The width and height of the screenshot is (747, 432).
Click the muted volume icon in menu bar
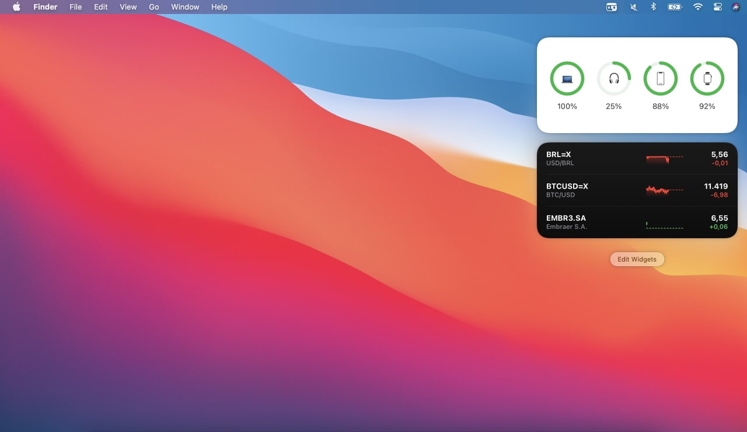pyautogui.click(x=634, y=7)
